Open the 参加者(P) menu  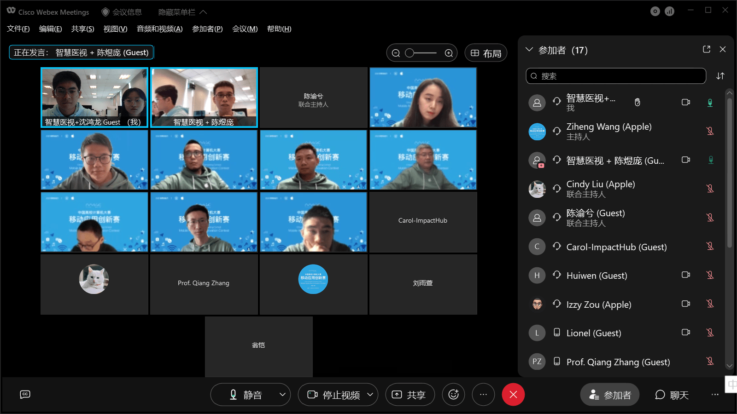(207, 29)
